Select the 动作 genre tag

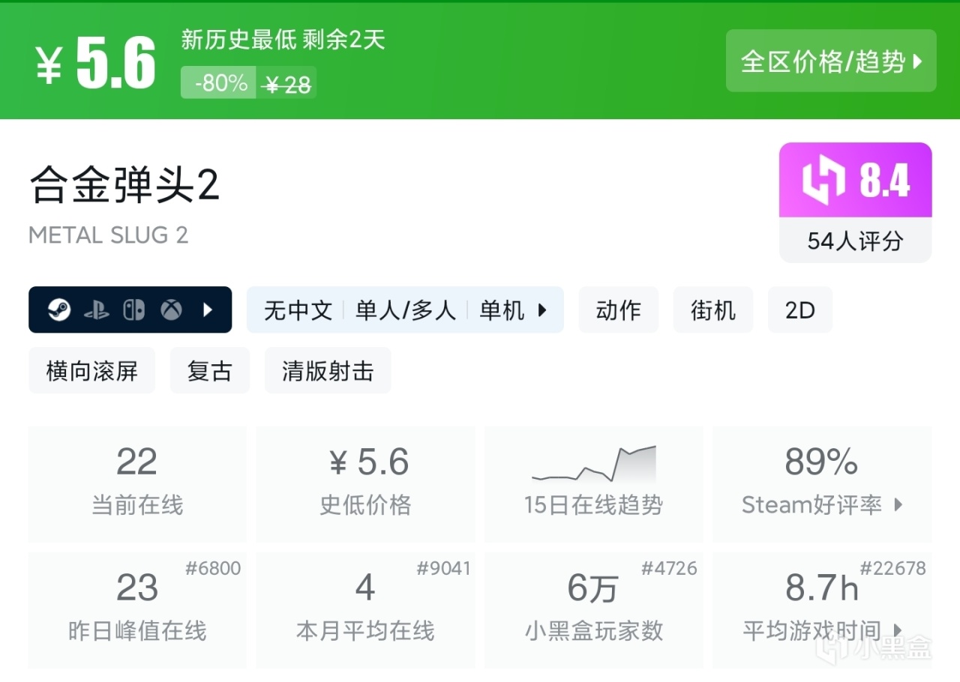tap(618, 310)
